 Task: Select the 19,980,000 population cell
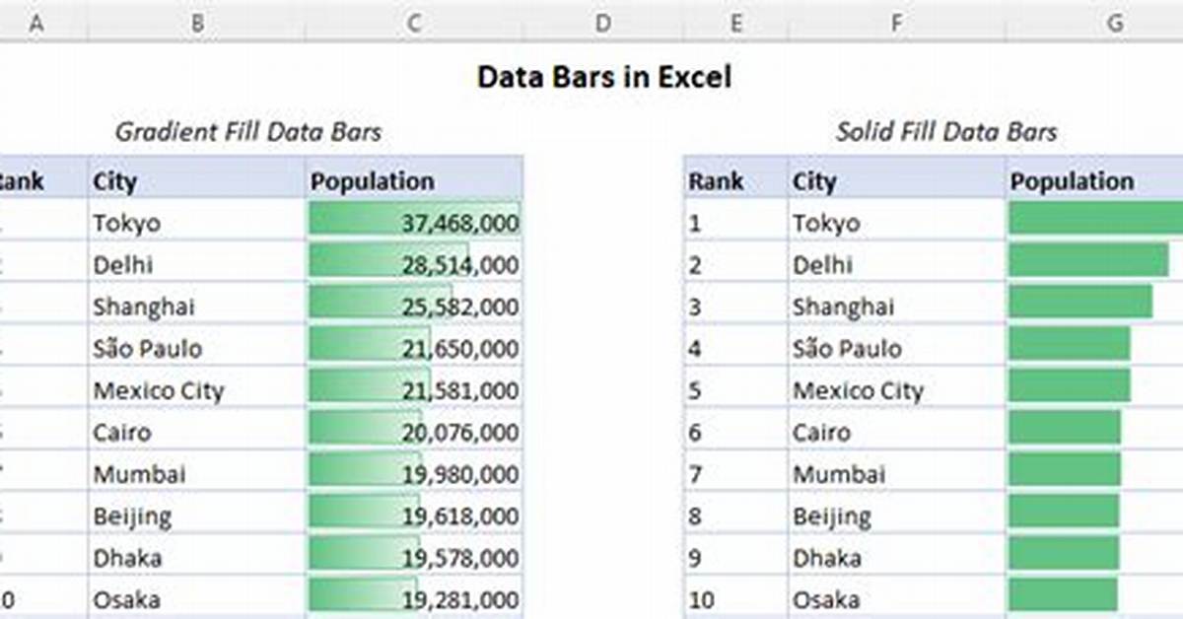click(x=414, y=473)
